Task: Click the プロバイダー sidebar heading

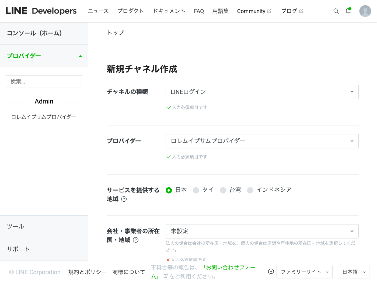Action: (x=24, y=56)
